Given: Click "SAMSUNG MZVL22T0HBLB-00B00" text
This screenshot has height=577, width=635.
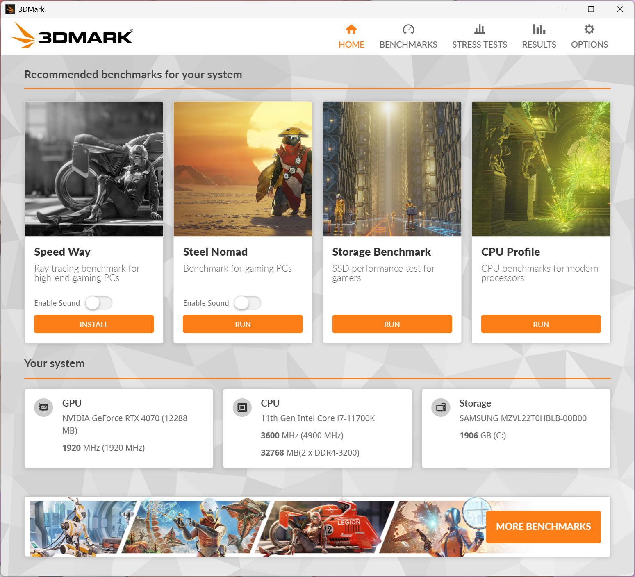Looking at the screenshot, I should click(523, 418).
